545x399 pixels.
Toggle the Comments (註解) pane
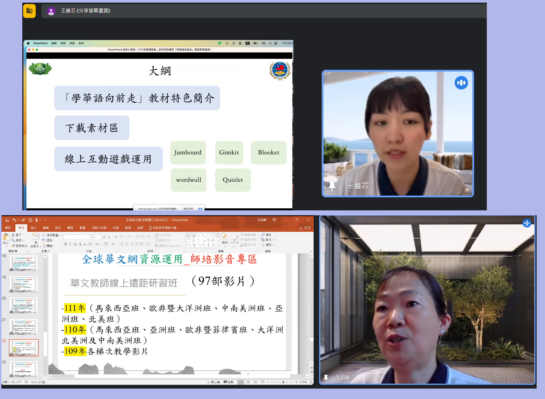(x=228, y=382)
